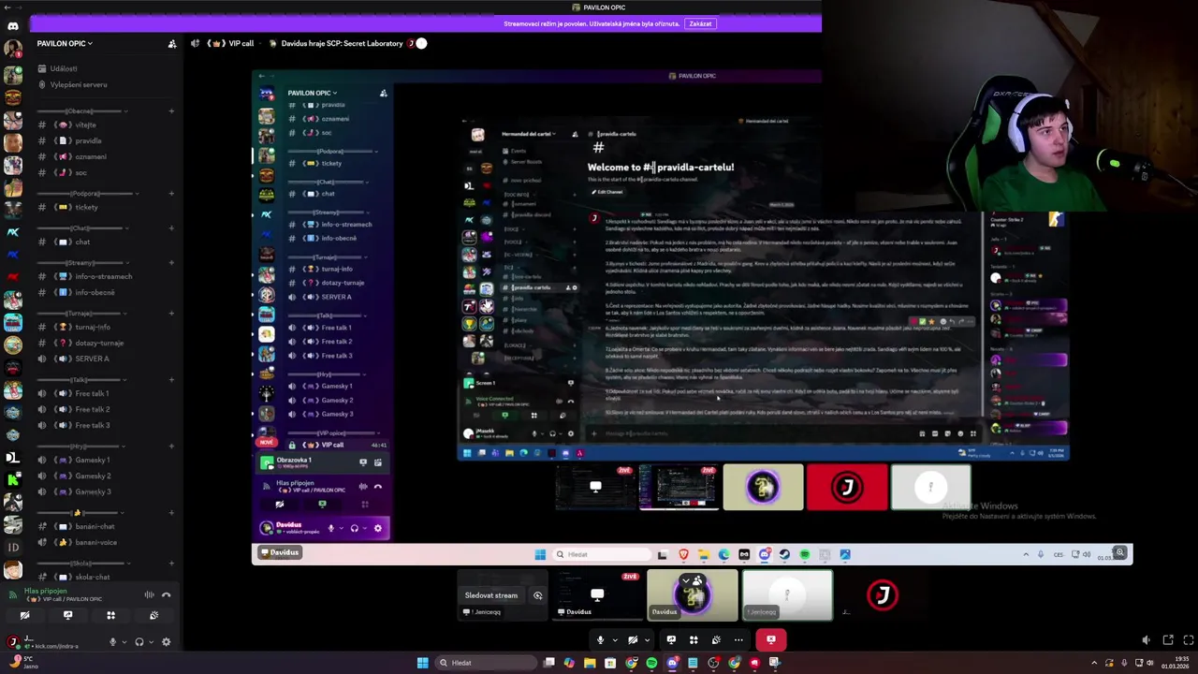Screen dimensions: 1198x674
Task: Add channel to Streamy category with plus
Action: 171,263
